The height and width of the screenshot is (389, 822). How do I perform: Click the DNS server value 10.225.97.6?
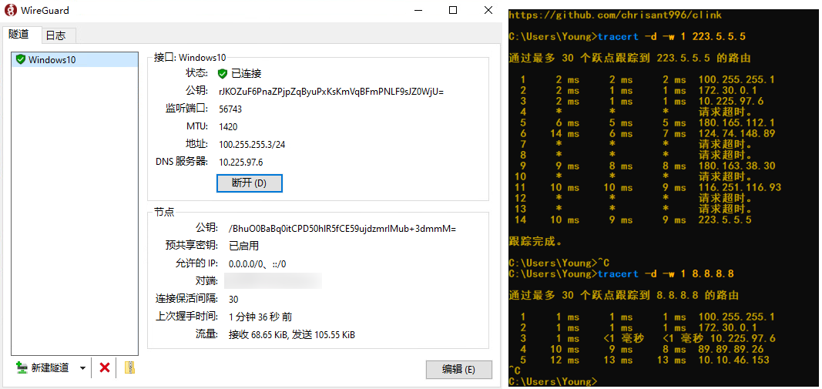click(x=240, y=162)
